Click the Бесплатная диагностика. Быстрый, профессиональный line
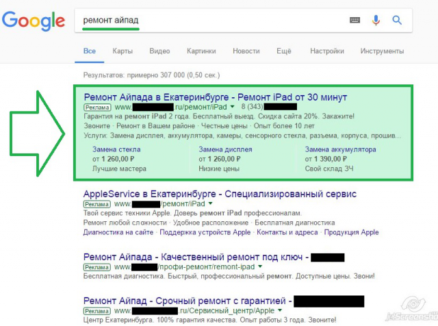Image resolution: width=438 pixels, height=326 pixels. (229, 277)
